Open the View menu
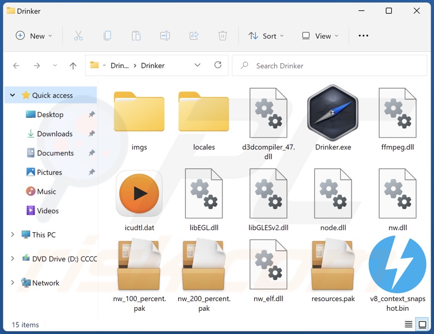 (x=320, y=36)
